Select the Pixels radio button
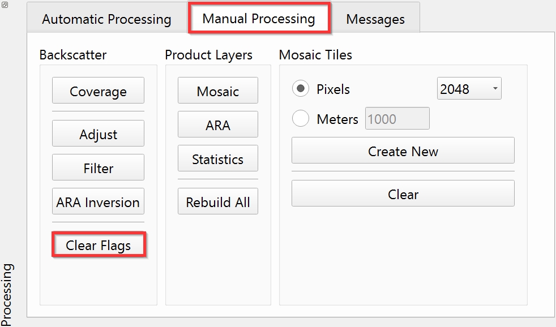The image size is (556, 327). pyautogui.click(x=301, y=89)
